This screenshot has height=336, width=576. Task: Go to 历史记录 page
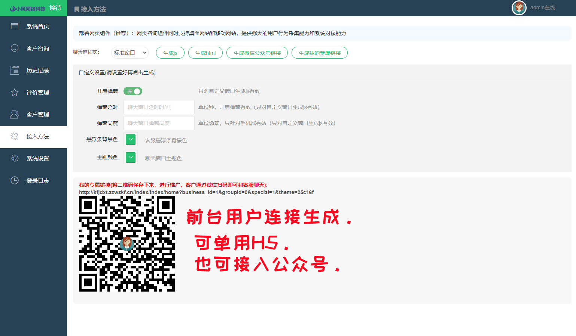tap(33, 71)
